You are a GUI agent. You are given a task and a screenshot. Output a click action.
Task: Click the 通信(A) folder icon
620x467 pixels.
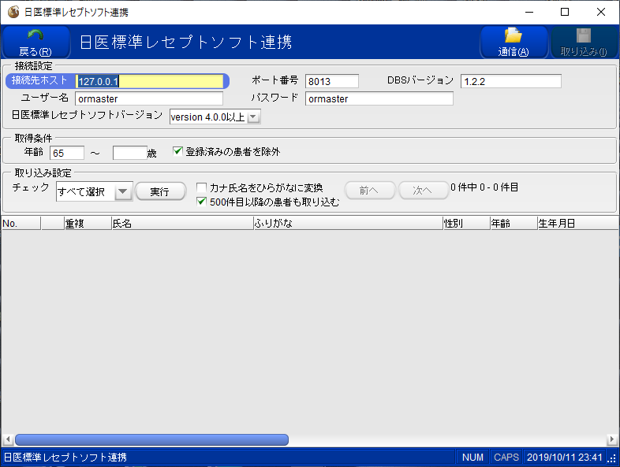pyautogui.click(x=514, y=35)
